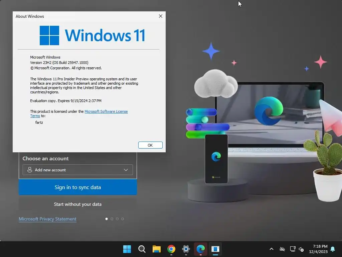Launch Google Chrome from taskbar
The width and height of the screenshot is (342, 257).
[171, 249]
